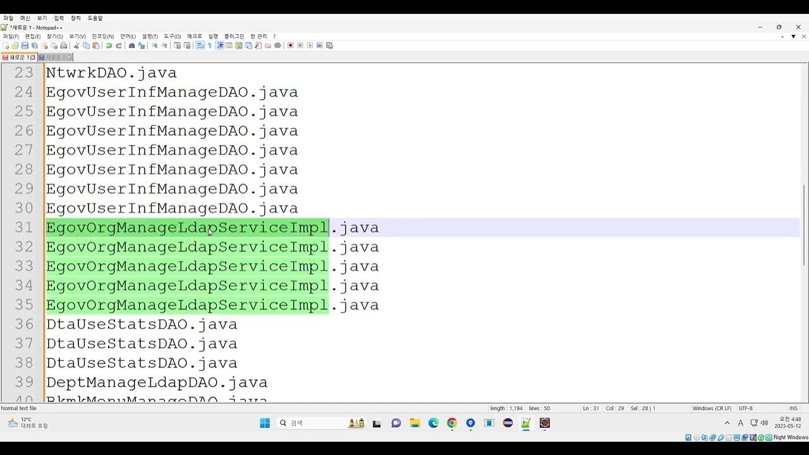Viewport: 809px width, 455px height.
Task: Open the document list dropdown arrow
Action: (x=793, y=37)
